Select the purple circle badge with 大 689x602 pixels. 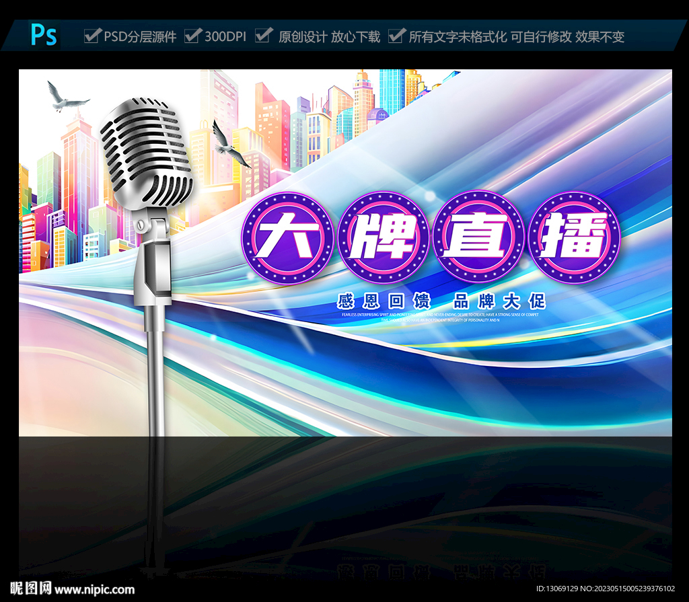tap(287, 237)
